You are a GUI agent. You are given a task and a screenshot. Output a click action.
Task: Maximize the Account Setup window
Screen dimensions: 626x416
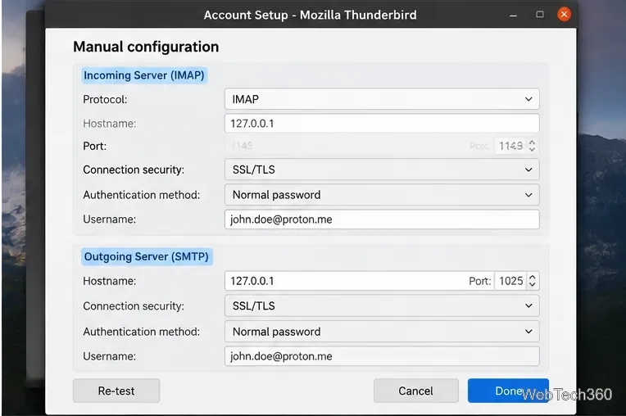[540, 15]
